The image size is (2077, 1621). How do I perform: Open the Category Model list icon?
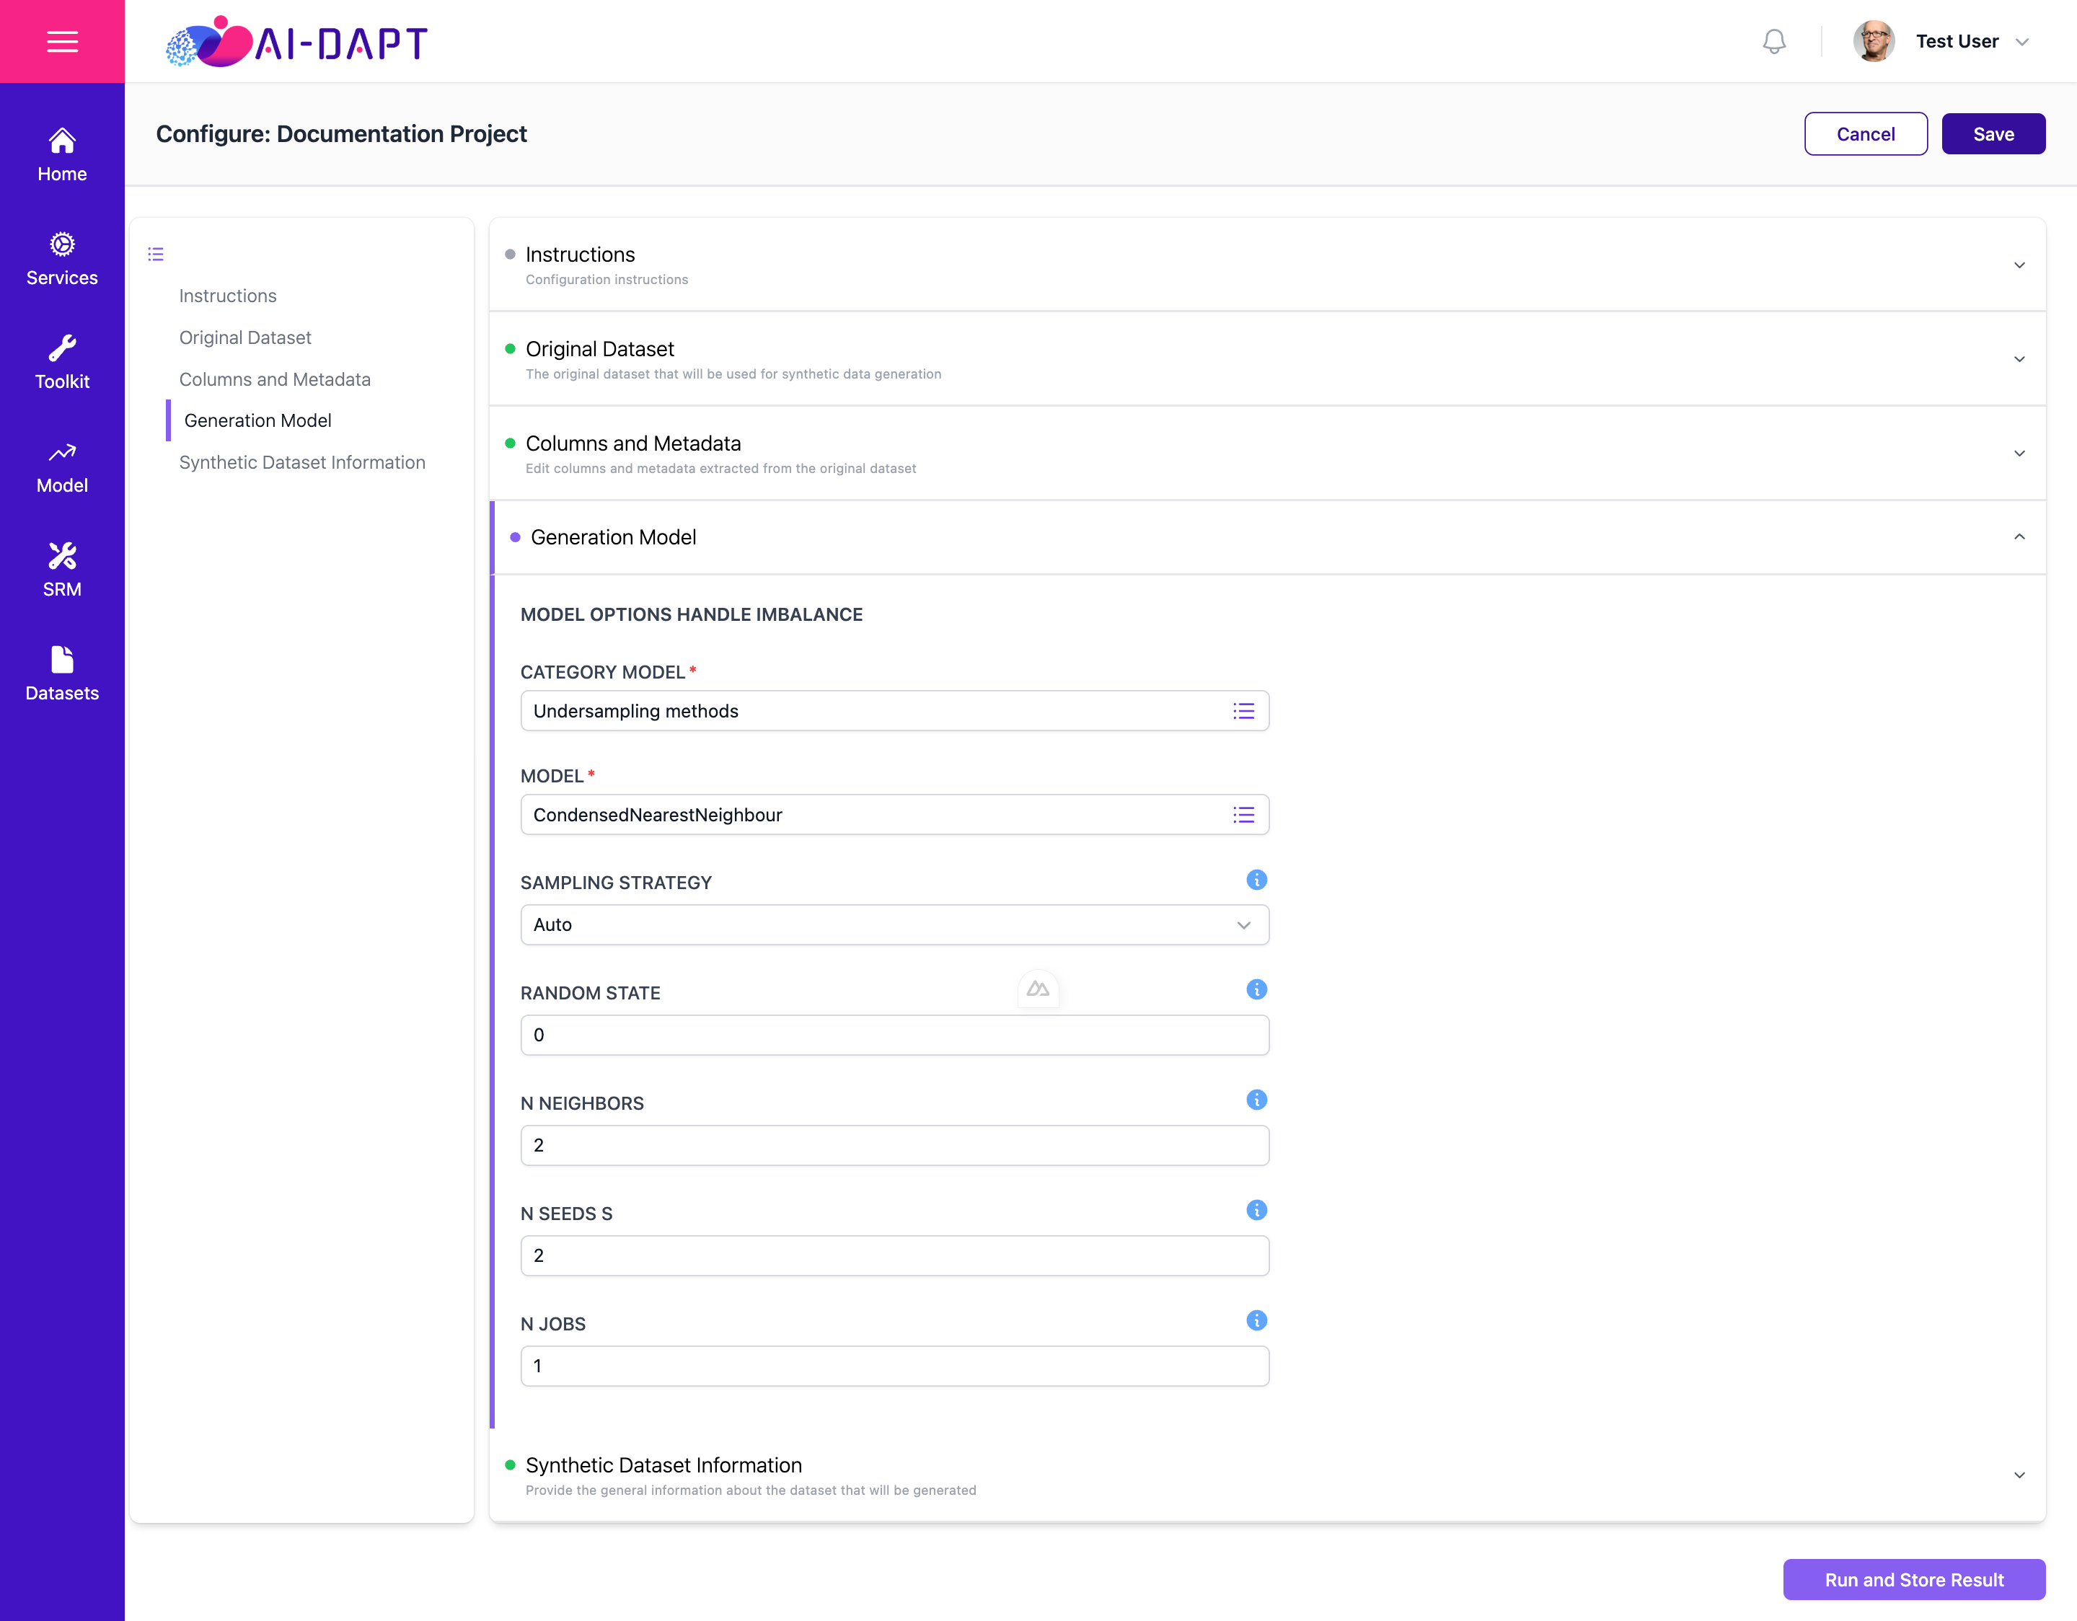1243,711
